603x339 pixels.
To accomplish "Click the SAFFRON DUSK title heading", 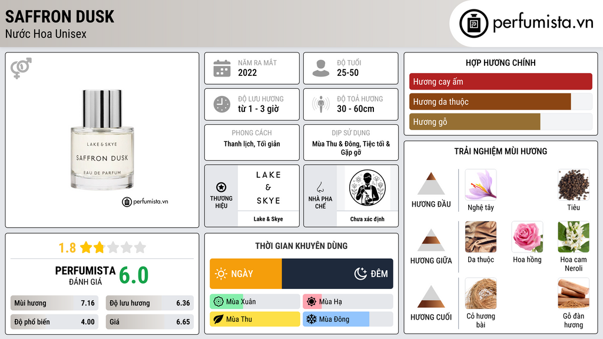I will point(59,16).
